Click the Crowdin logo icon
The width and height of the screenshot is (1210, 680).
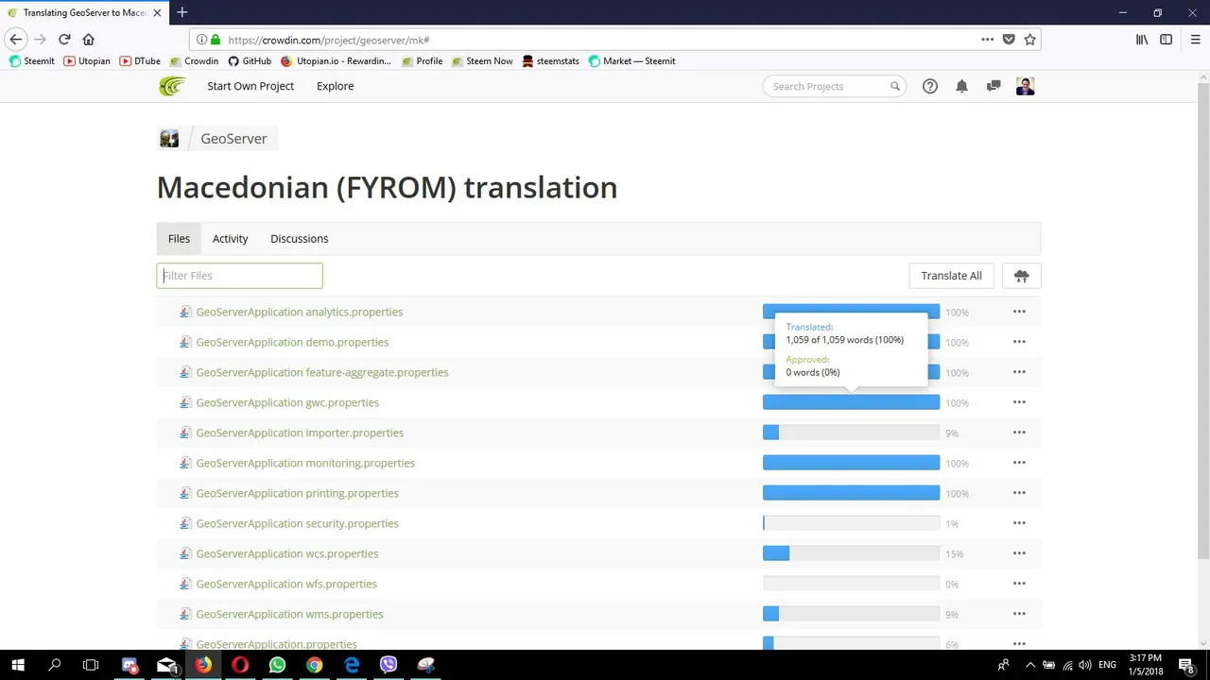coord(172,86)
